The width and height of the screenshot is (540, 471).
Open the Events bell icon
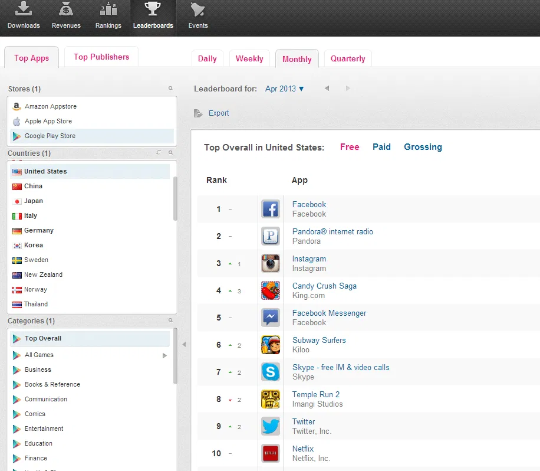(x=197, y=9)
